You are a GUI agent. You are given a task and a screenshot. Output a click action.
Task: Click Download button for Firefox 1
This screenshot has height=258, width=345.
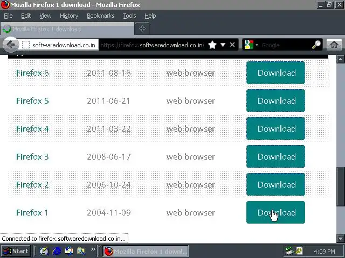275,212
